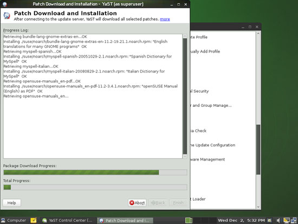Click the yellow notes icon in the taskbar
The height and width of the screenshot is (224, 298).
[34, 220]
